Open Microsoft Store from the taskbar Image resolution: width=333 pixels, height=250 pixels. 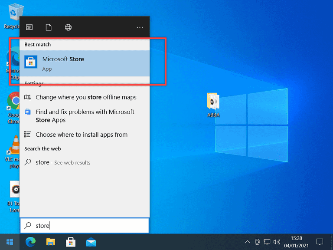(x=71, y=242)
